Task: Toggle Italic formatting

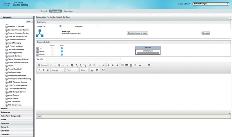Action: (43, 70)
